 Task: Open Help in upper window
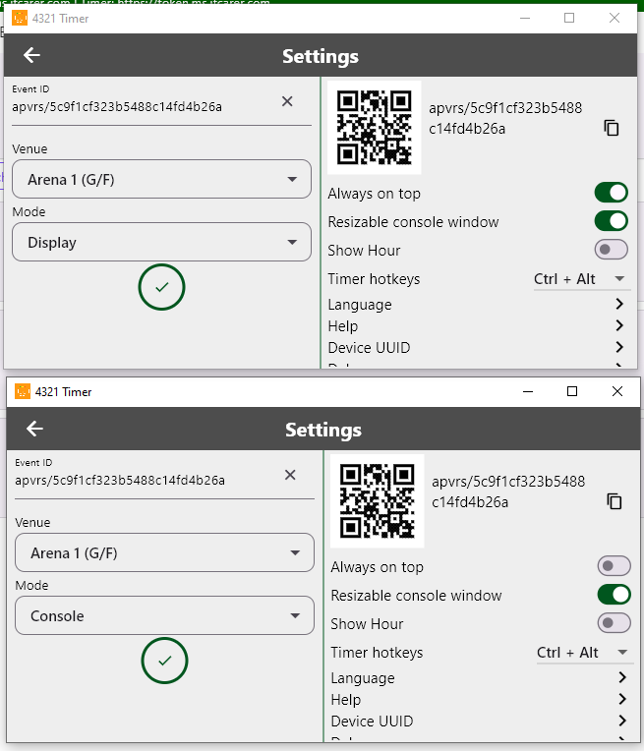pos(477,326)
